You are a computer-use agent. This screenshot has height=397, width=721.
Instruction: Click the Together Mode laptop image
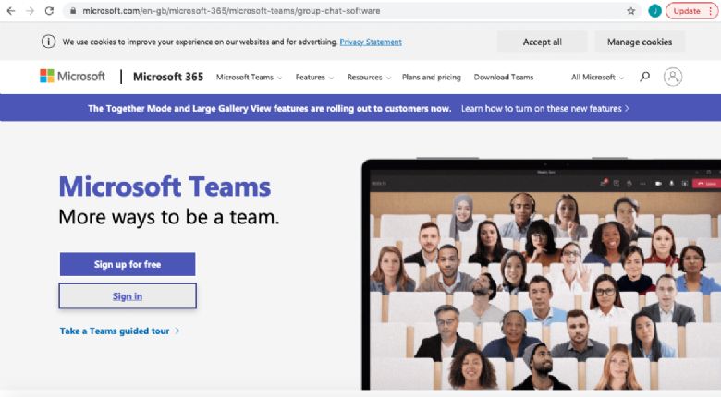(x=542, y=274)
